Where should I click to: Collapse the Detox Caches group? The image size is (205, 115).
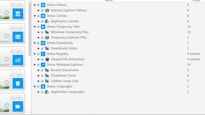pyautogui.click(x=35, y=16)
